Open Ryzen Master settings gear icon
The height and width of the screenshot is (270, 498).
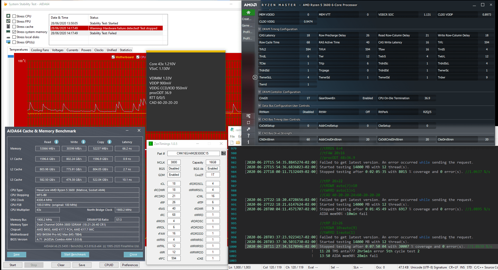[248, 129]
